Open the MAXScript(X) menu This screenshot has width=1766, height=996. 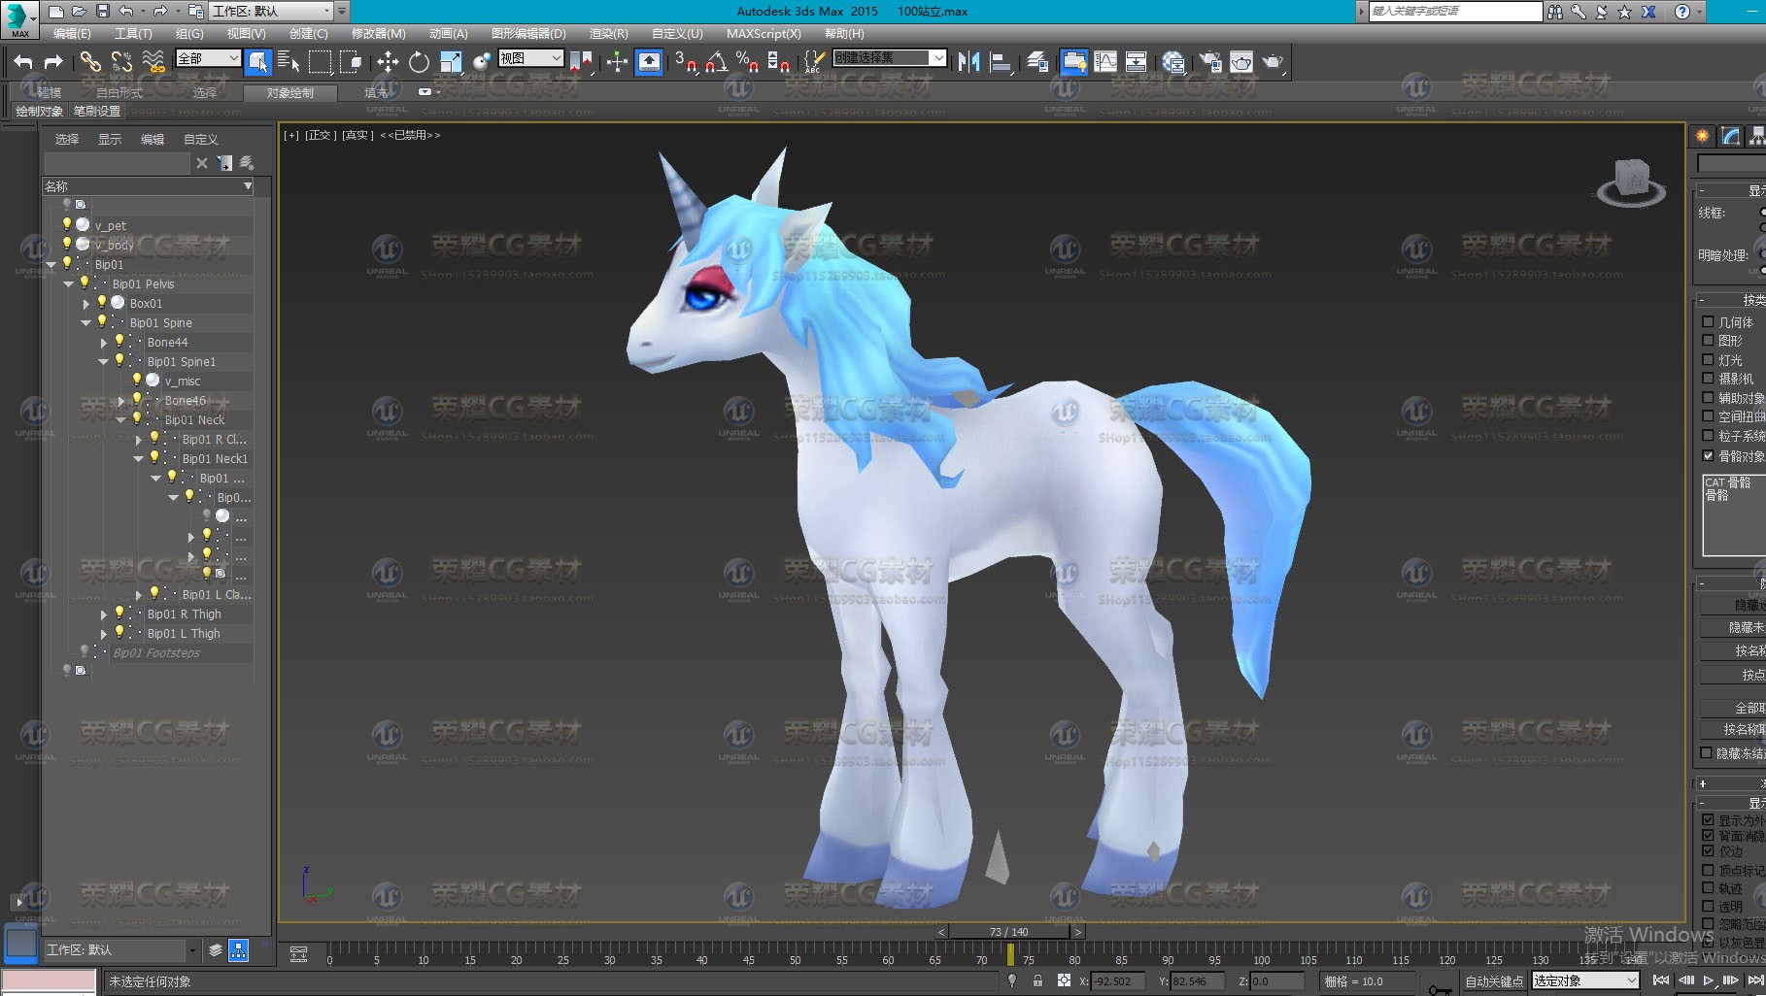[764, 33]
